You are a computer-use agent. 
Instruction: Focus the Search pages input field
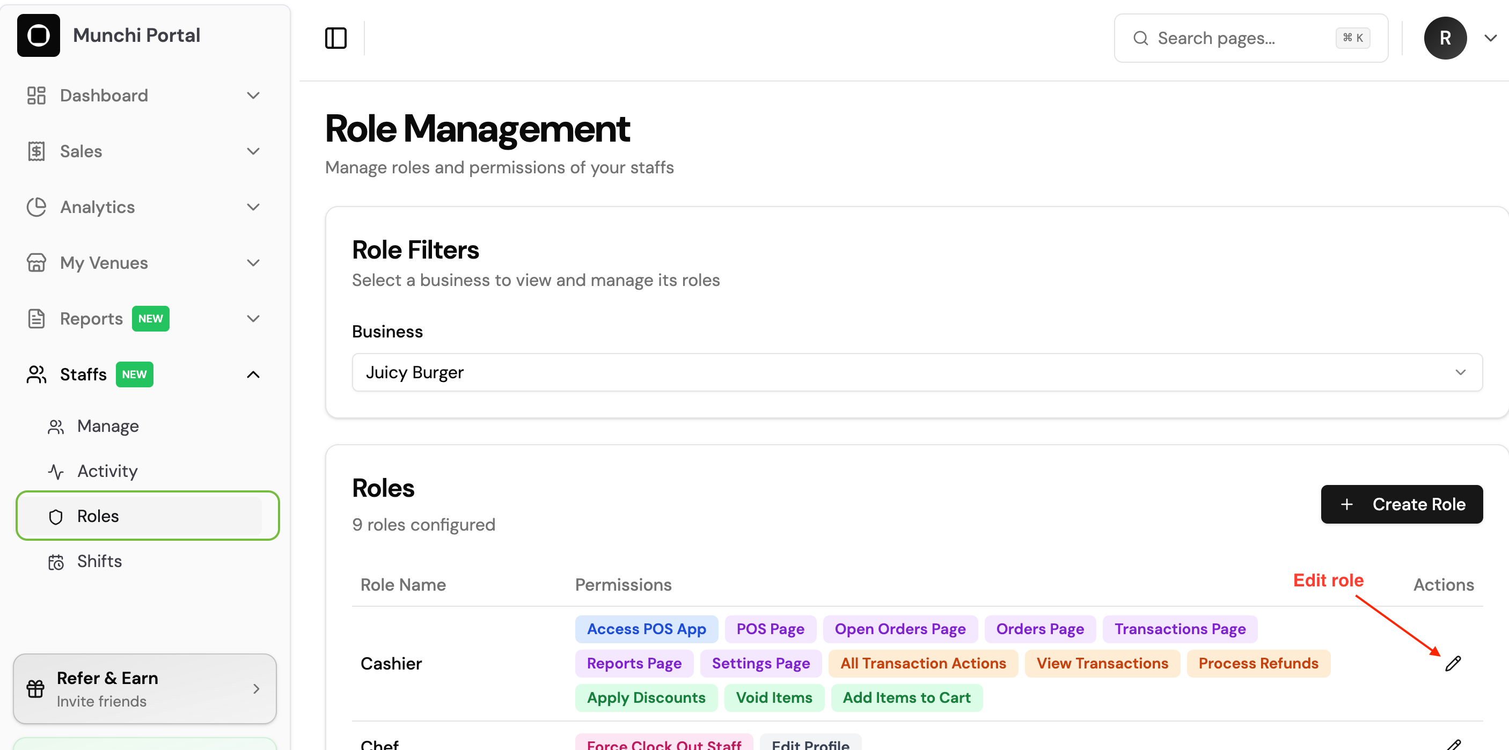click(1251, 38)
